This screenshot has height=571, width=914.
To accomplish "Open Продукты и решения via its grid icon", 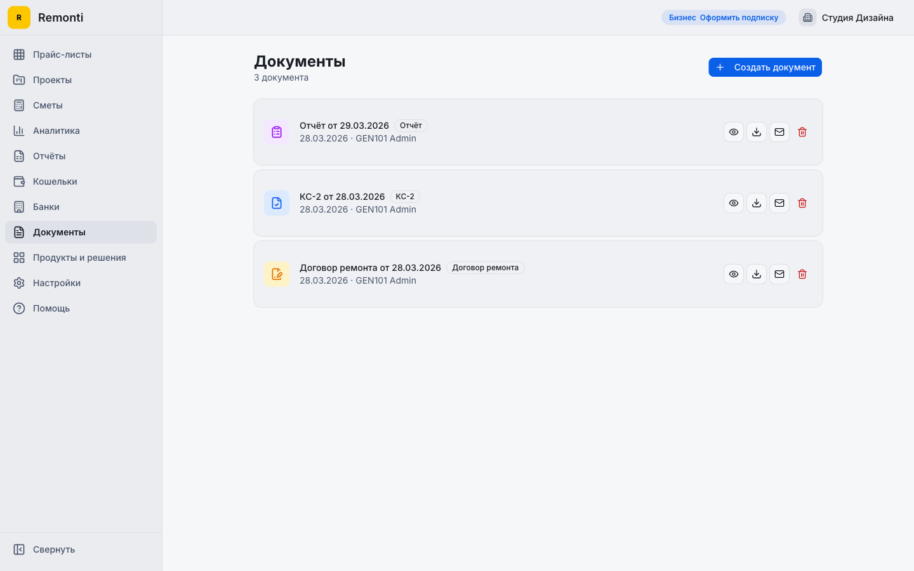I will (x=18, y=257).
